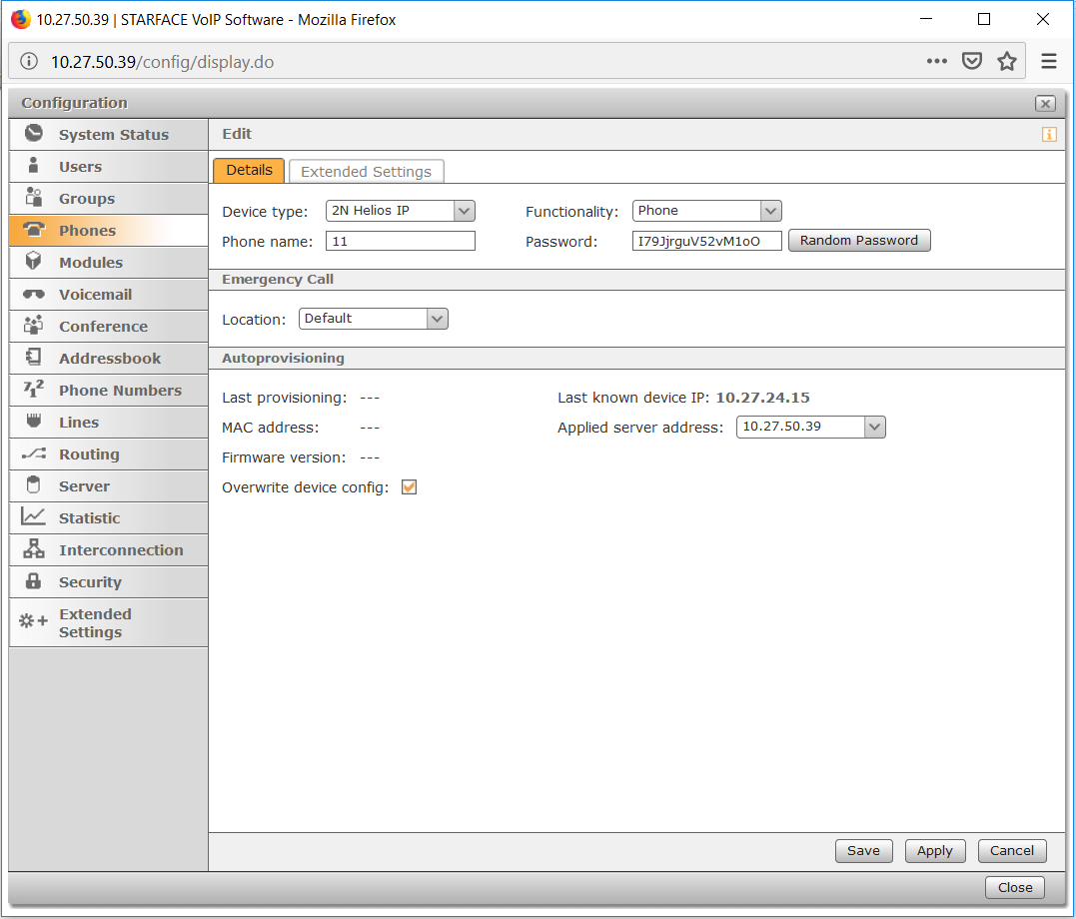The width and height of the screenshot is (1076, 919).
Task: Click the Security padlock icon
Action: point(34,581)
